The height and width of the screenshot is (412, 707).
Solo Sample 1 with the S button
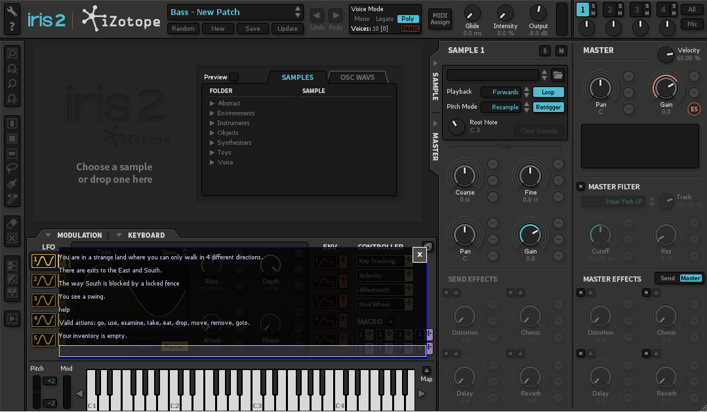pyautogui.click(x=544, y=51)
